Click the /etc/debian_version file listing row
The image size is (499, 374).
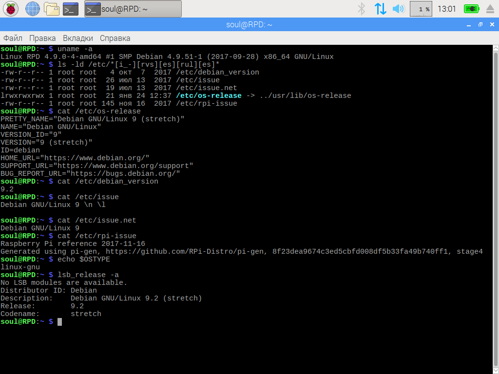tap(130, 73)
